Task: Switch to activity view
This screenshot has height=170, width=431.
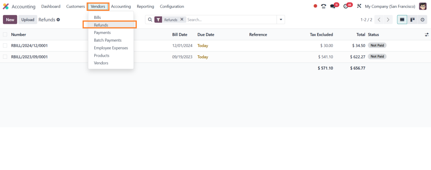Action: (423, 20)
